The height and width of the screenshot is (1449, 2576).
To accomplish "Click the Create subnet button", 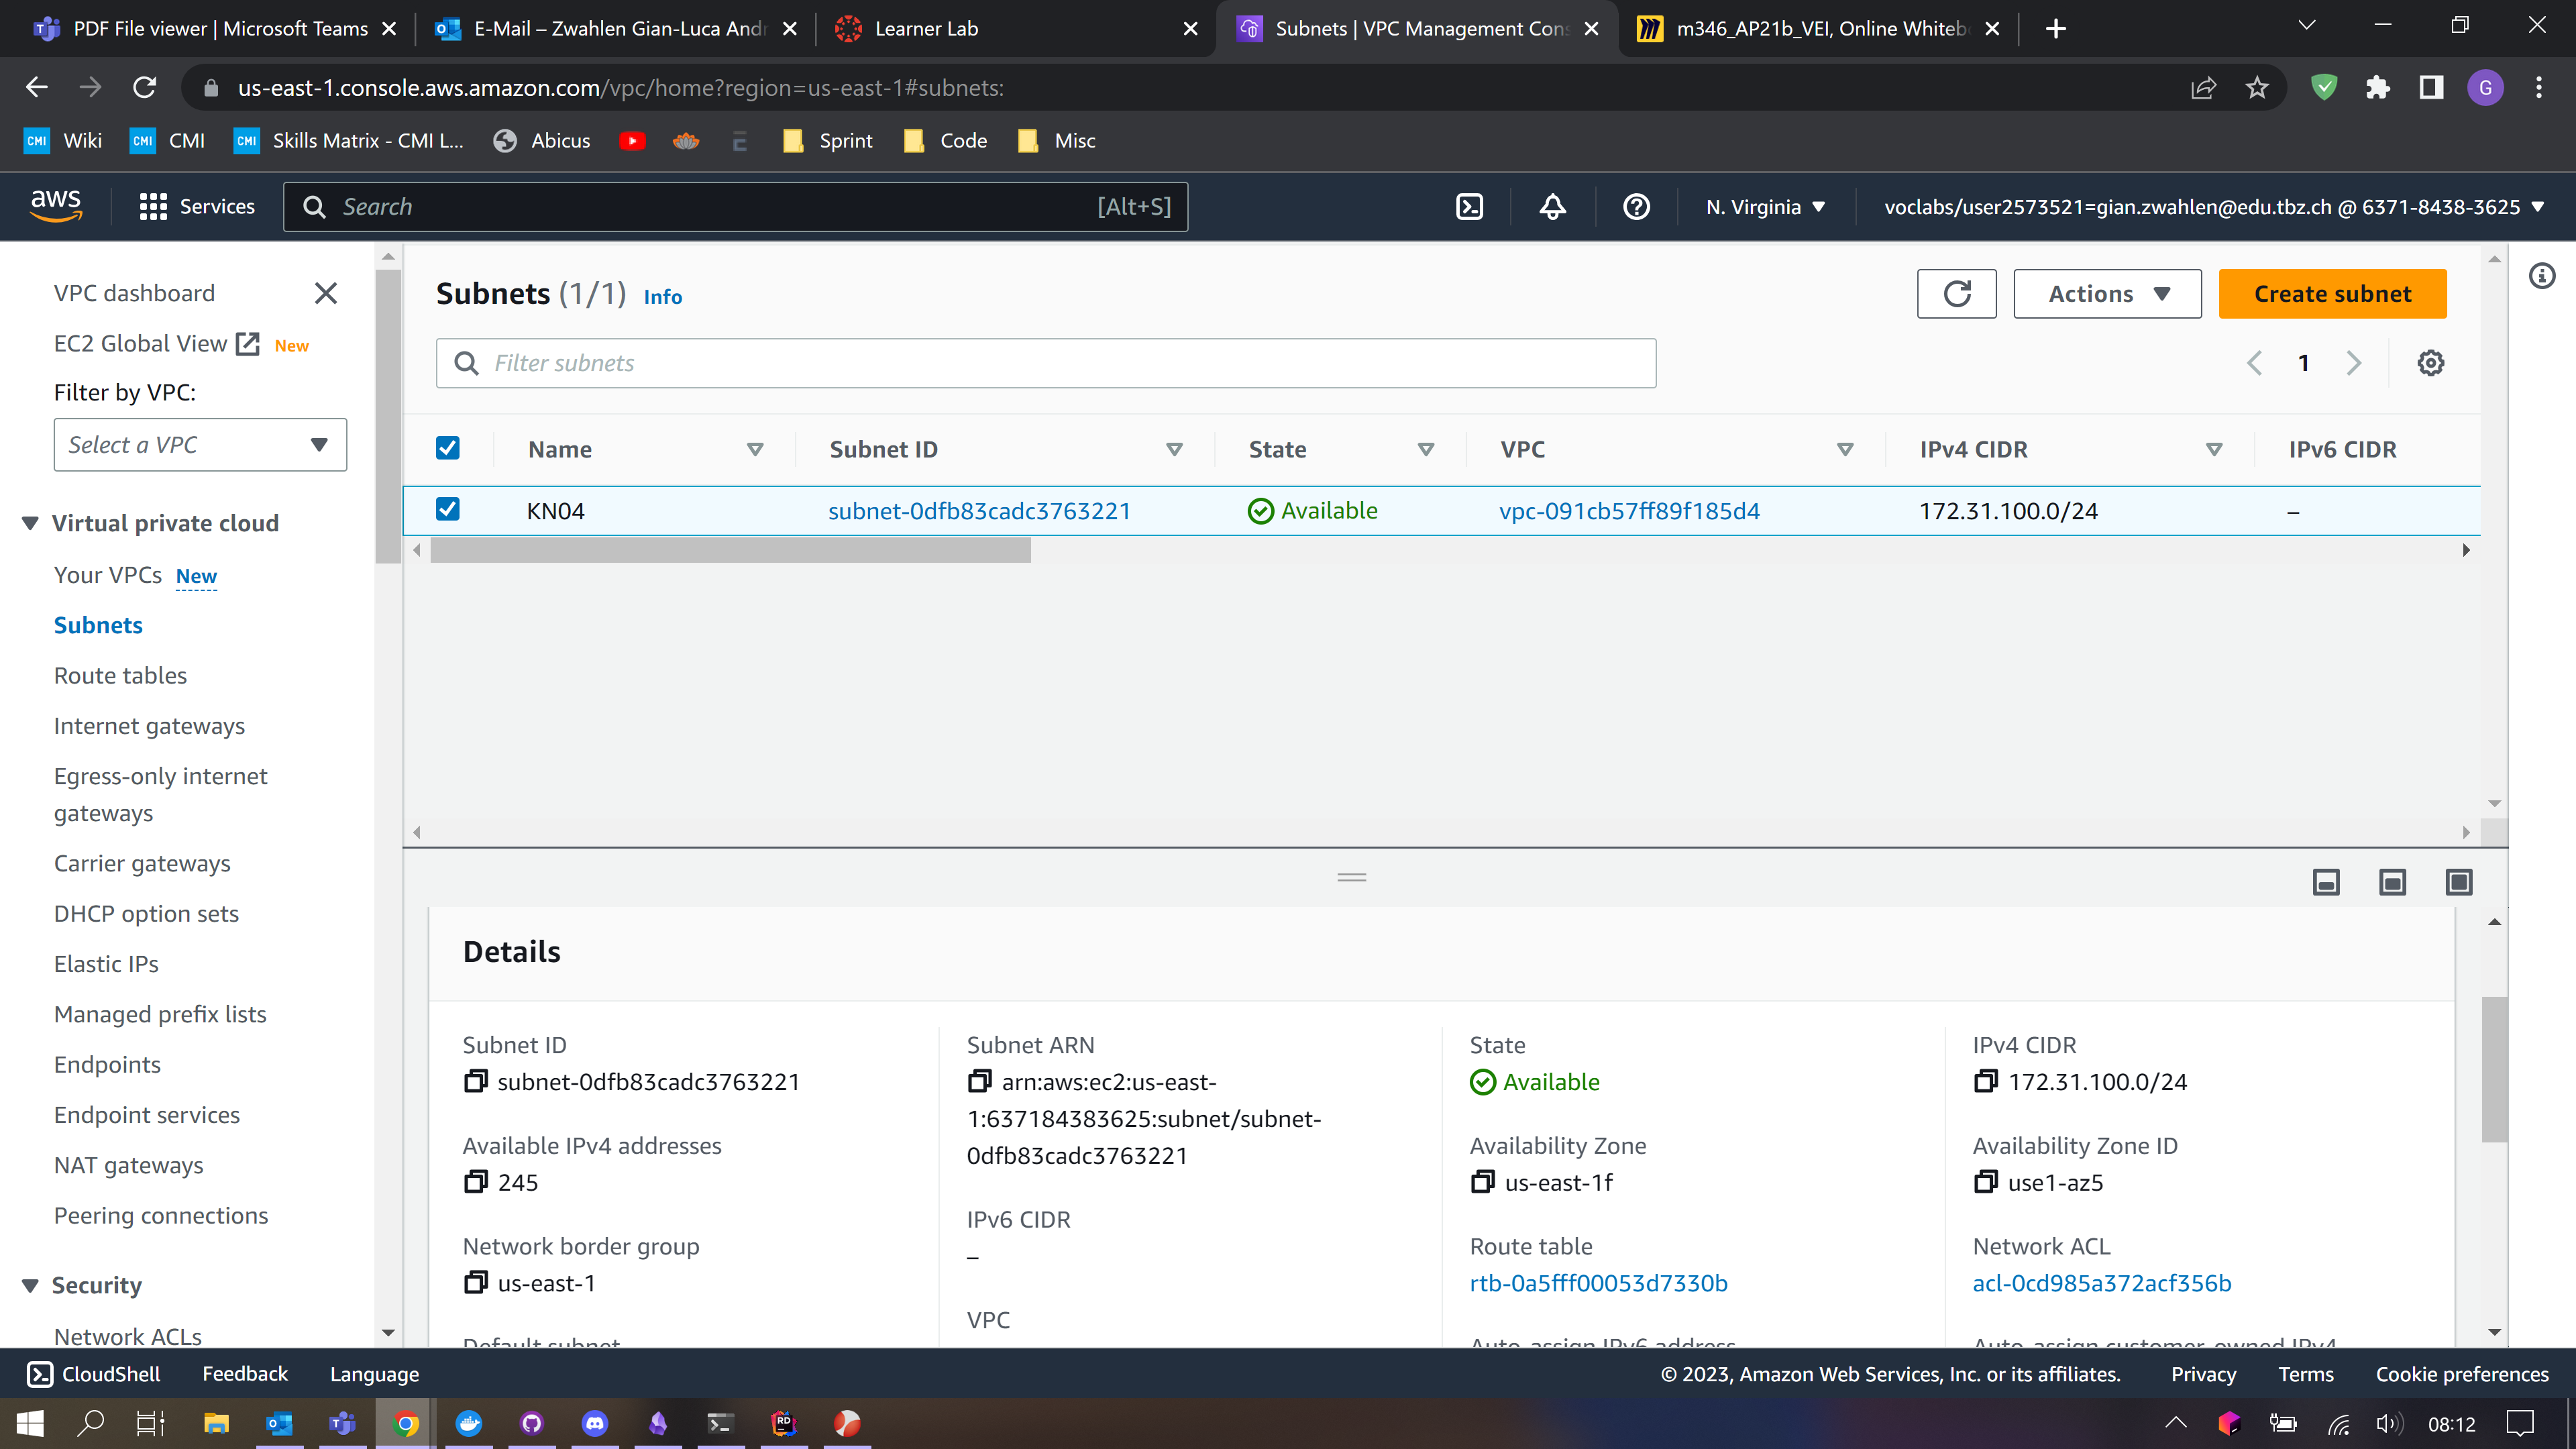I will tap(2332, 294).
